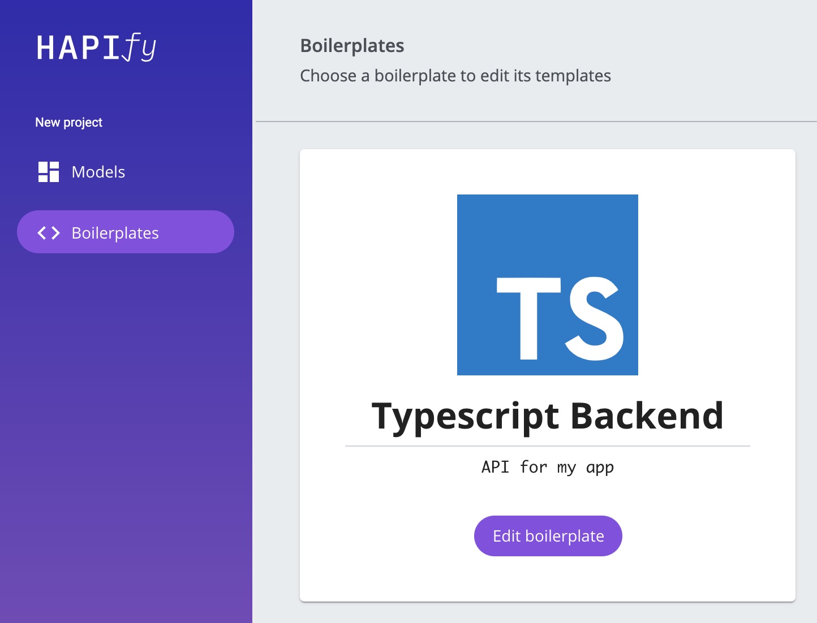Click the Edit boilerplate button
Screen dimensions: 817x623
coord(548,536)
